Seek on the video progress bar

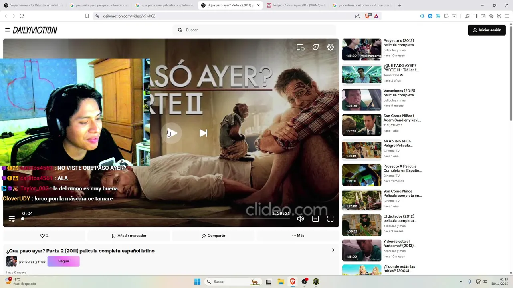(x=156, y=219)
